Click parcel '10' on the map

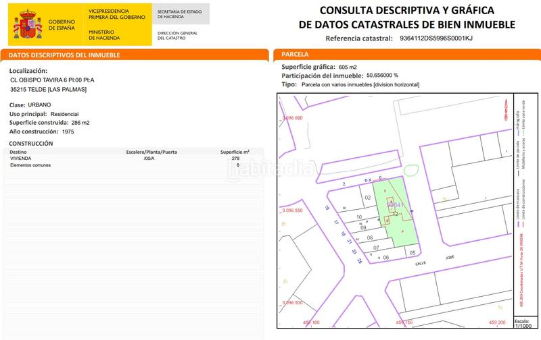359,217
